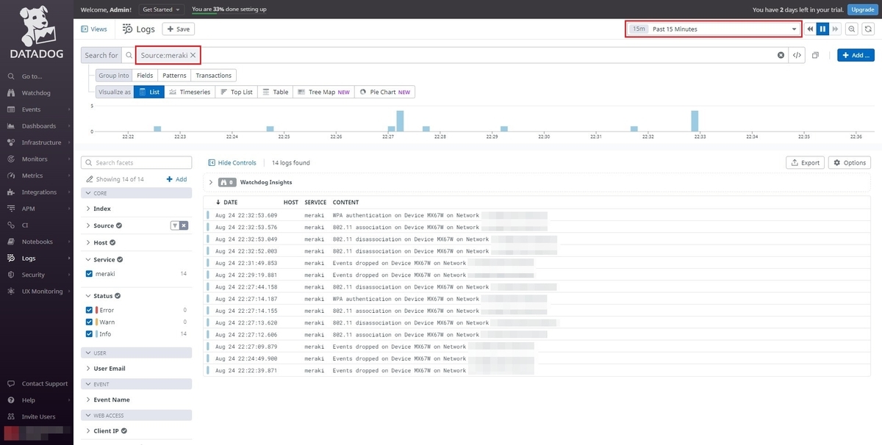The width and height of the screenshot is (882, 445).
Task: Visualize logs as Tree Map
Action: click(x=323, y=93)
